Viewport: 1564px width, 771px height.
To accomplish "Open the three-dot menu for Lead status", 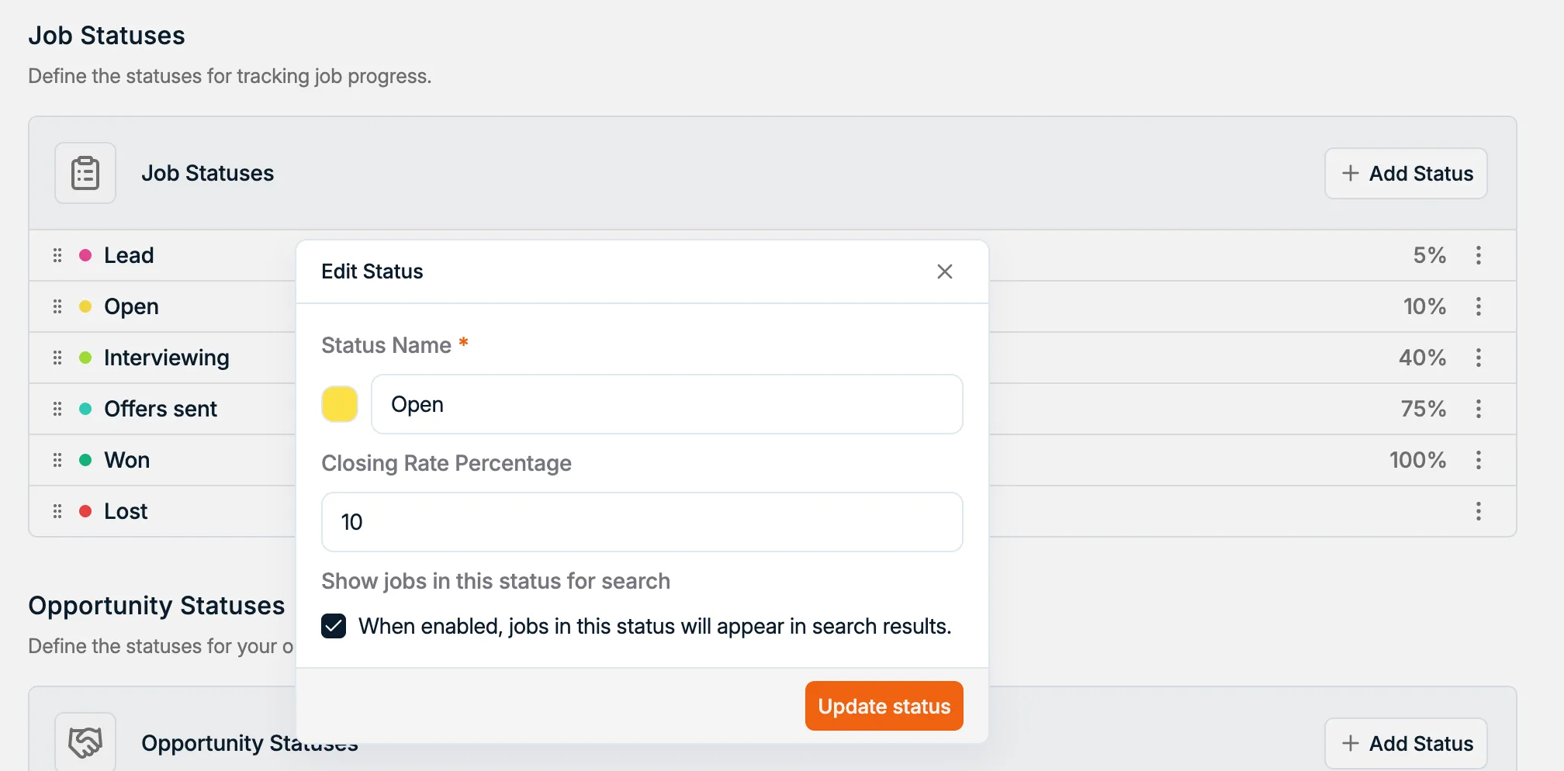I will (1479, 255).
